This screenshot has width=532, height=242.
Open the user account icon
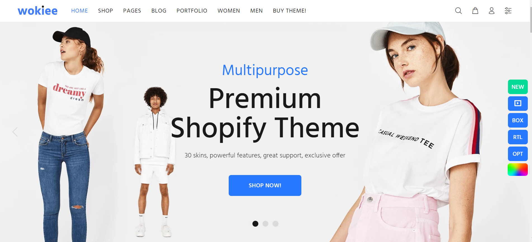pos(491,11)
